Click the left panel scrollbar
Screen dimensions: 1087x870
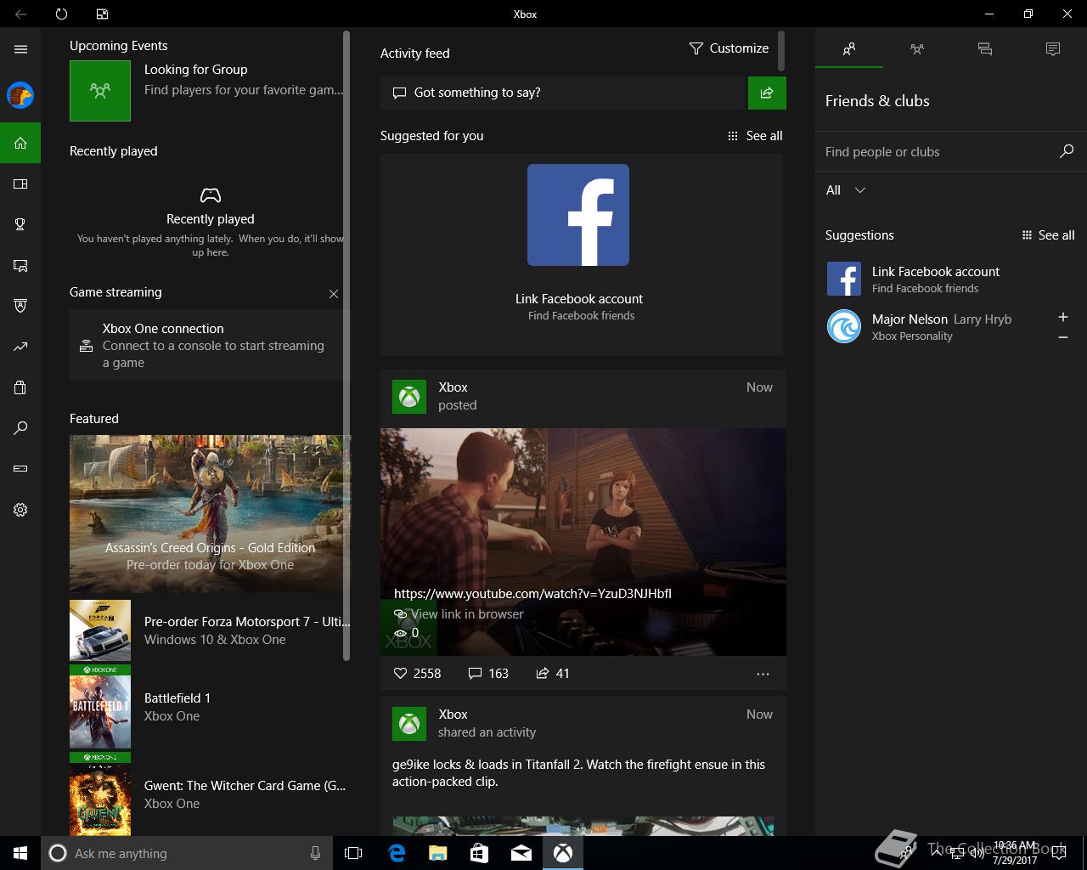pyautogui.click(x=346, y=345)
